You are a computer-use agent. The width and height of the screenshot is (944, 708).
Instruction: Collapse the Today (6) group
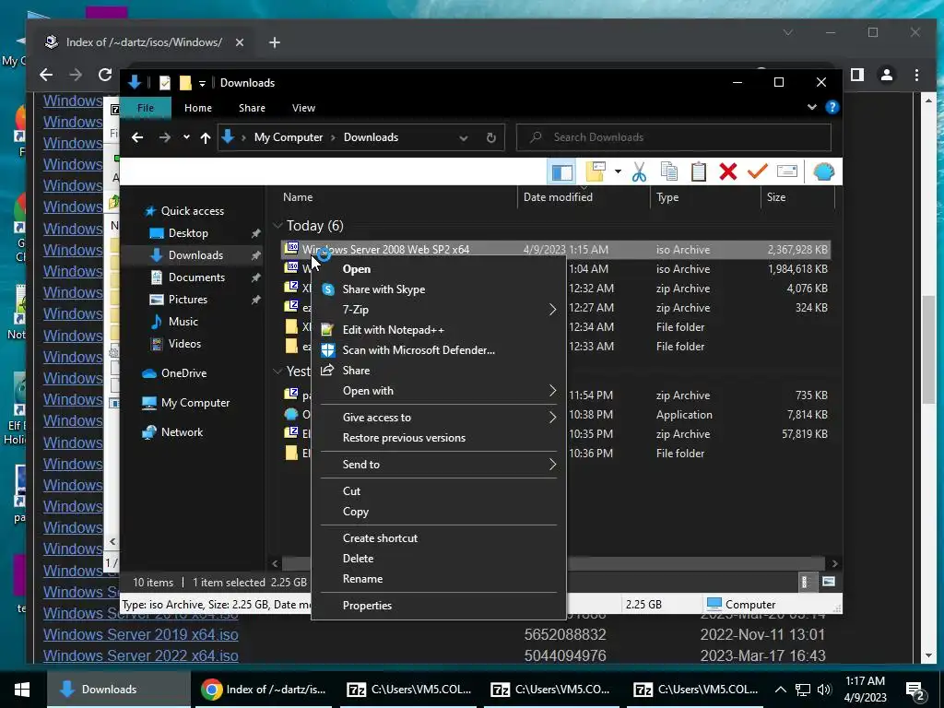277,226
